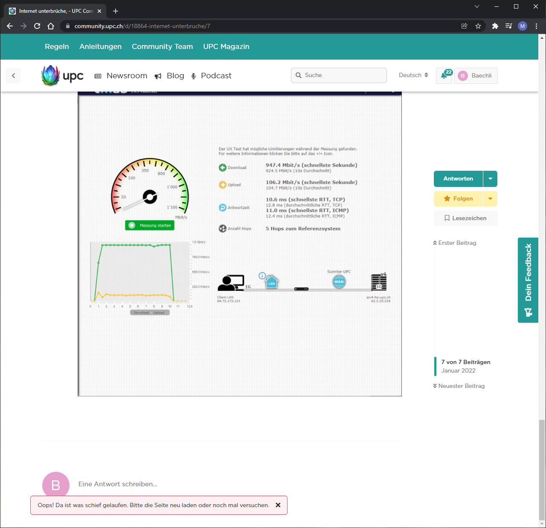Dismiss the Oops error notification
The width and height of the screenshot is (546, 528).
278,505
